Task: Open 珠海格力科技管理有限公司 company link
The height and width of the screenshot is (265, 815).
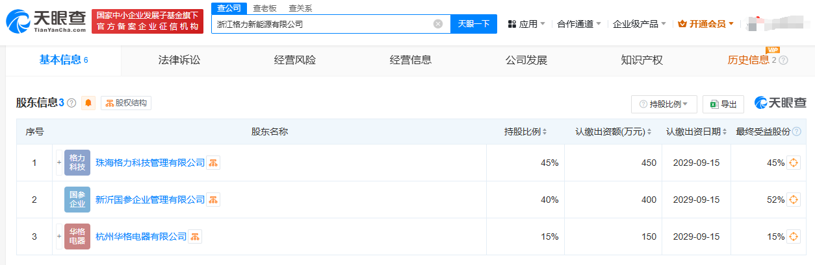Action: pos(150,163)
